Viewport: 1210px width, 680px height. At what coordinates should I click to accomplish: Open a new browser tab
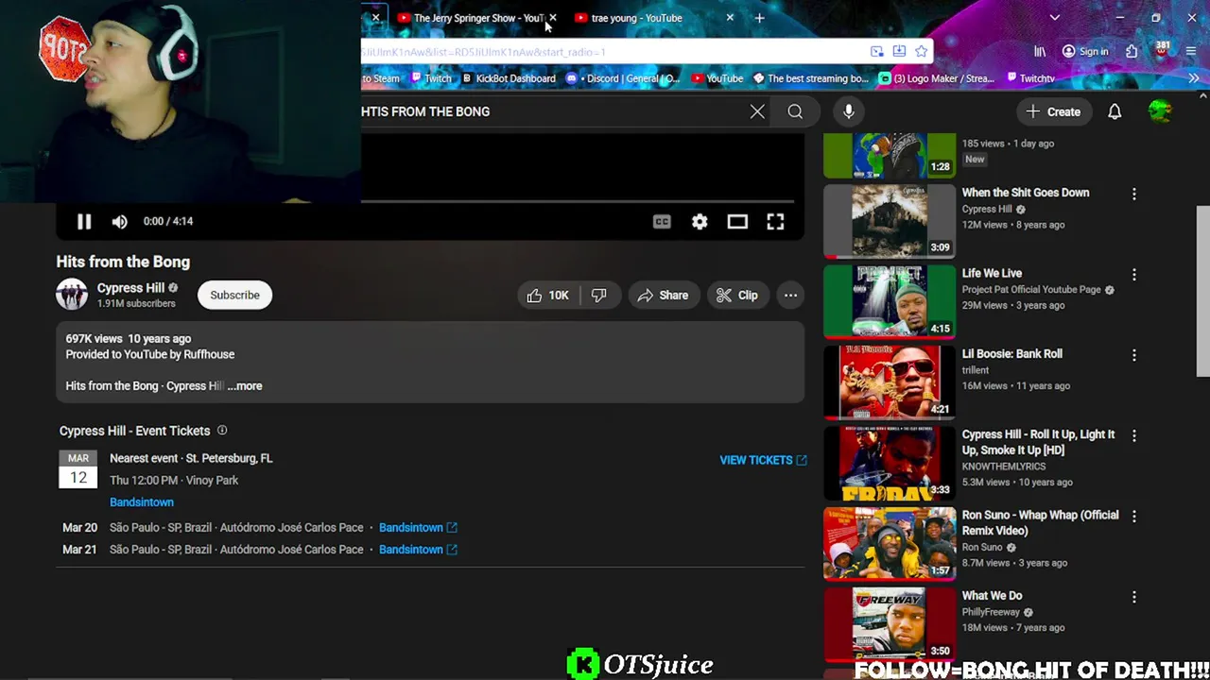pyautogui.click(x=759, y=18)
